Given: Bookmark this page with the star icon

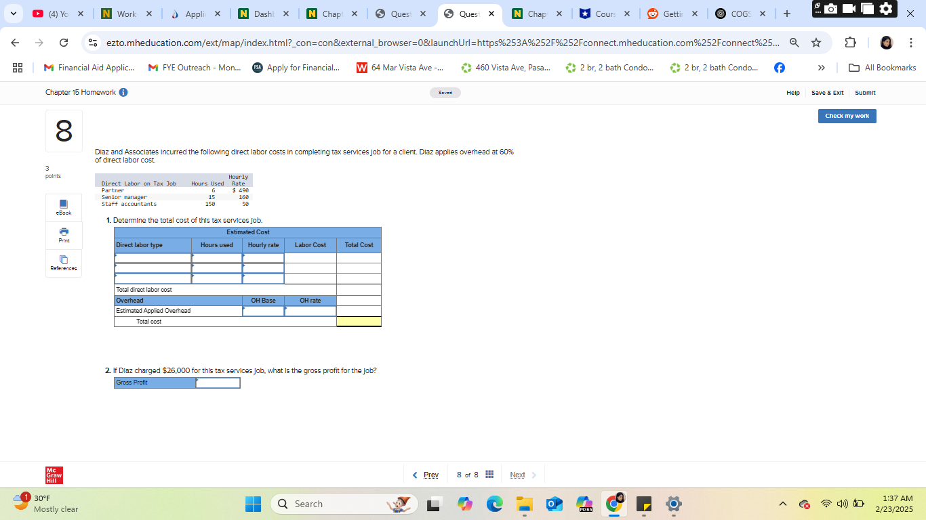Looking at the screenshot, I should pos(816,43).
